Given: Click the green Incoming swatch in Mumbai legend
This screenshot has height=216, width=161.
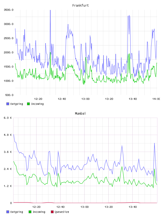Looking at the screenshot, I should tap(30, 212).
